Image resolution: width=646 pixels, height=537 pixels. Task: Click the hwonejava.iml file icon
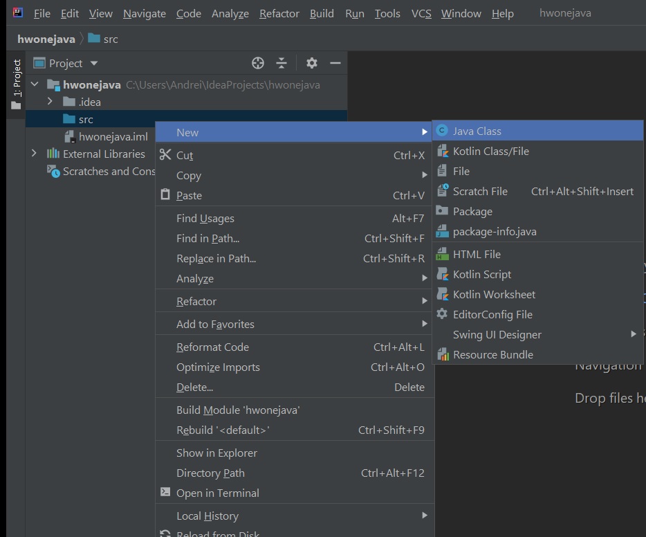[x=70, y=136]
